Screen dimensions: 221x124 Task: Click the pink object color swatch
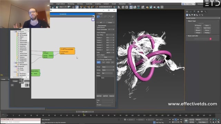[x=210, y=39]
